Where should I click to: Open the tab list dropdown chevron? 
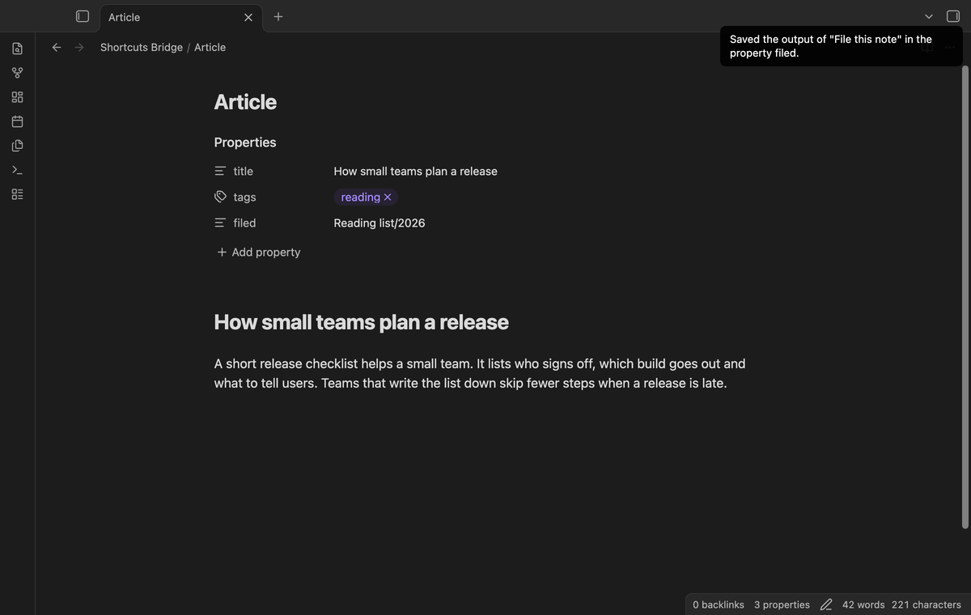click(929, 16)
